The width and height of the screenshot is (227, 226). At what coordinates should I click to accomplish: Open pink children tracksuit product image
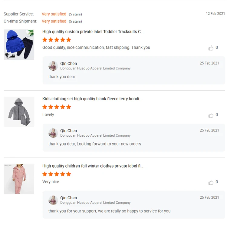(19, 179)
